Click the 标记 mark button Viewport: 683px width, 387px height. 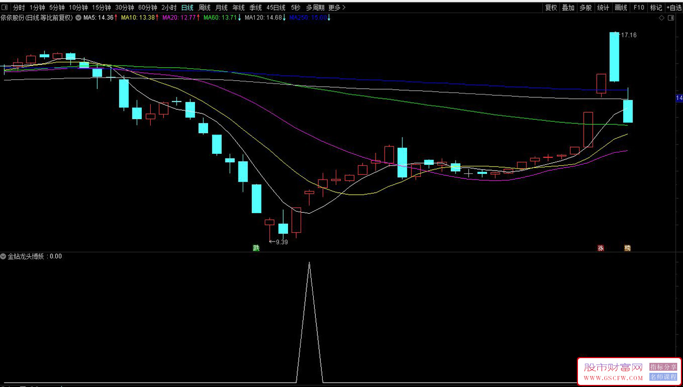tap(656, 7)
